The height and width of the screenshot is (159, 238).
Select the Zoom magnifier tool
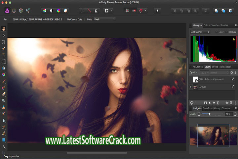pyautogui.click(x=4, y=101)
